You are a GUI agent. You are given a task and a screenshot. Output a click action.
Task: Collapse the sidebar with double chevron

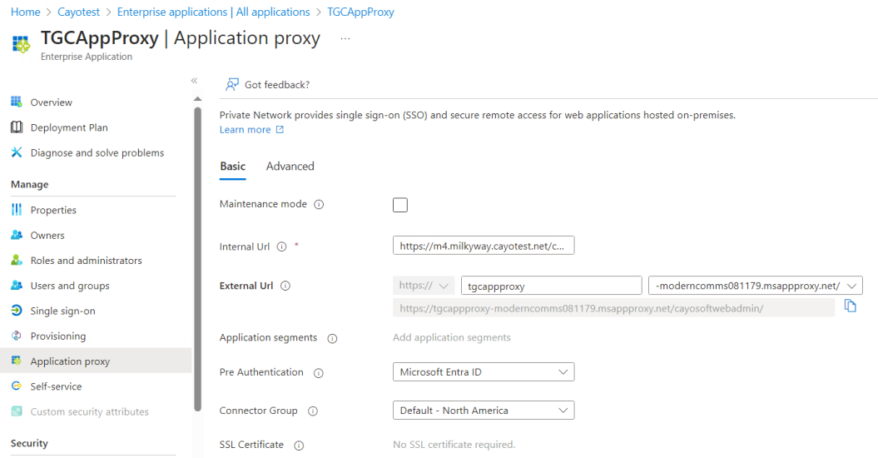[194, 81]
